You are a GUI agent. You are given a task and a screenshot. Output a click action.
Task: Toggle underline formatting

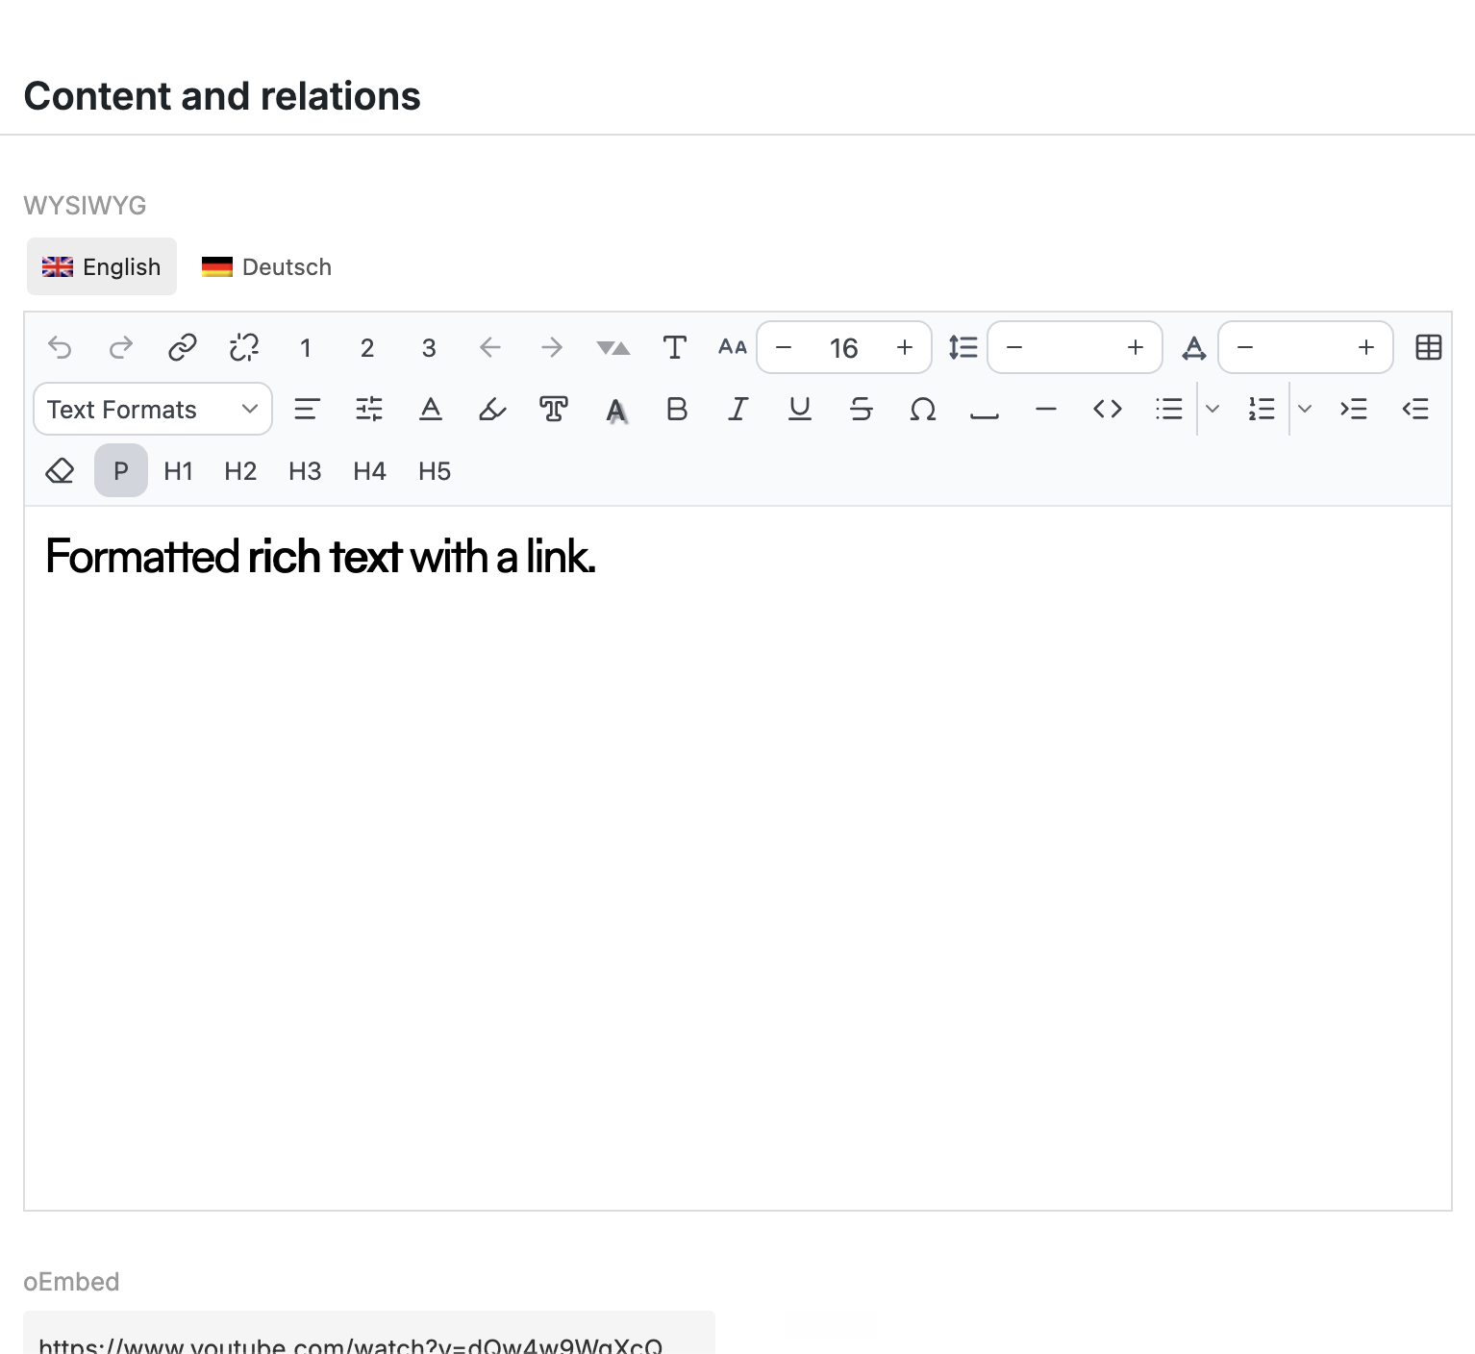(x=800, y=409)
